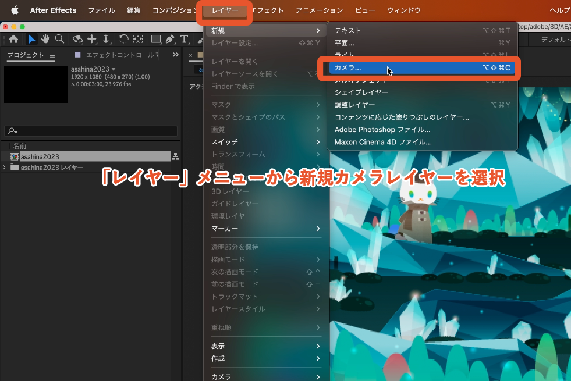
Task: Click the 名前 column header
Action: (x=20, y=146)
